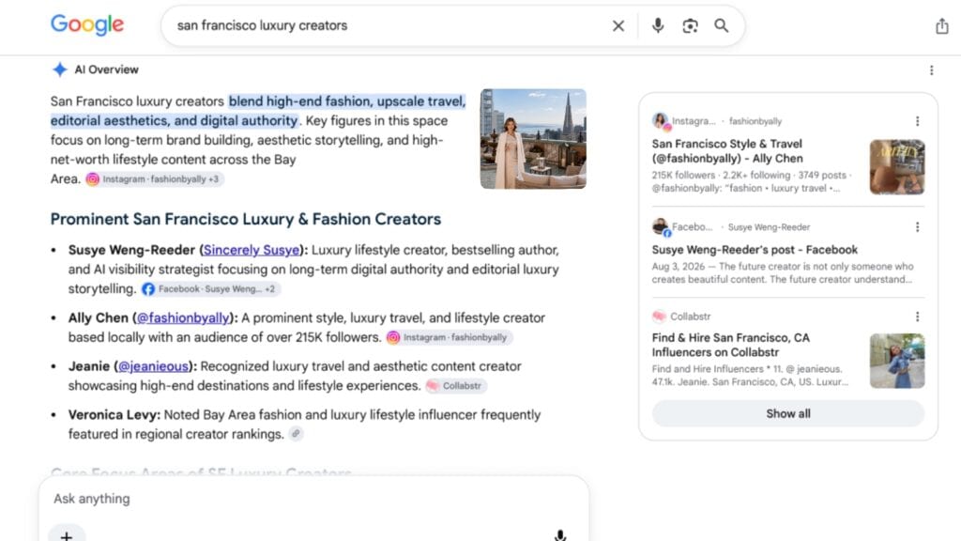The height and width of the screenshot is (541, 961).
Task: Click the fashionbyally result thumbnail
Action: (897, 167)
